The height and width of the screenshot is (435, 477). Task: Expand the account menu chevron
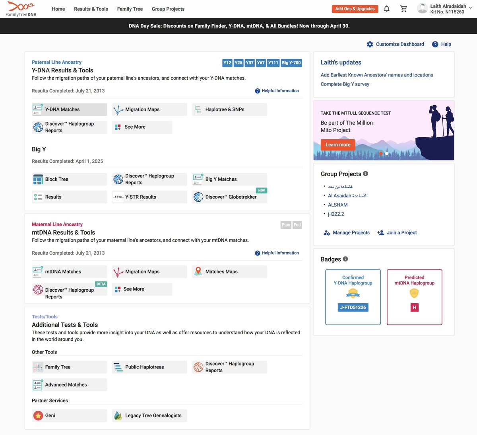coord(471,8)
